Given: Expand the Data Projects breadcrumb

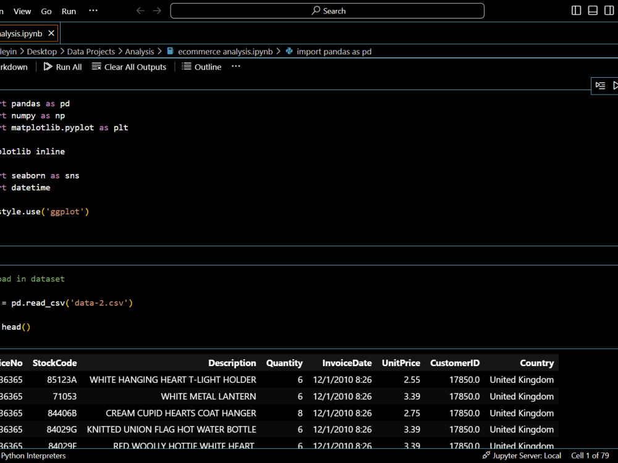Looking at the screenshot, I should pyautogui.click(x=91, y=51).
